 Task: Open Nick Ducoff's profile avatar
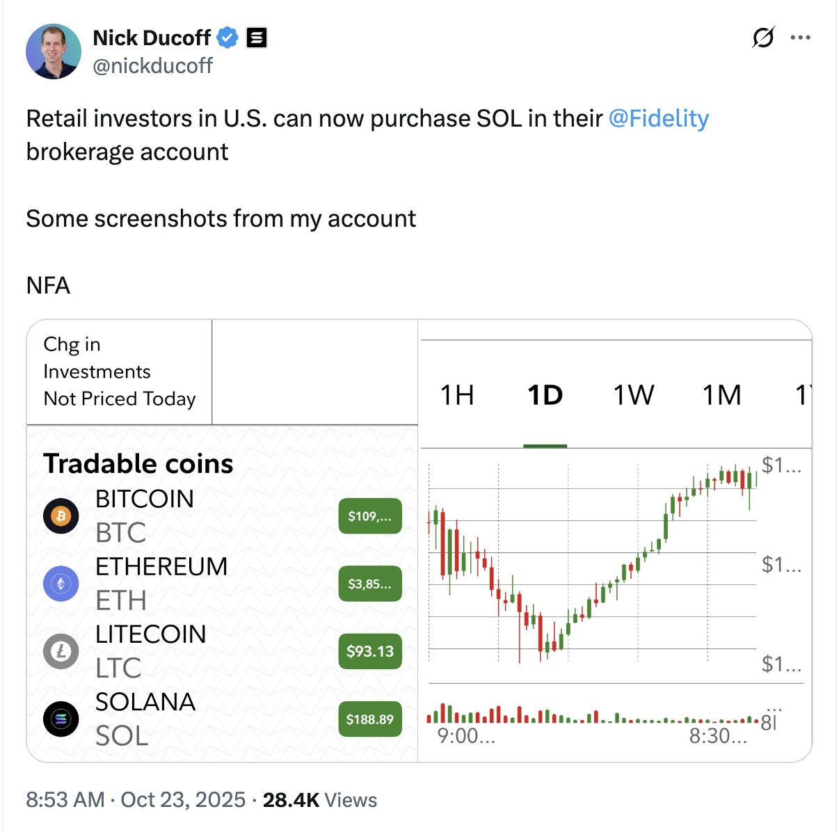(x=54, y=51)
